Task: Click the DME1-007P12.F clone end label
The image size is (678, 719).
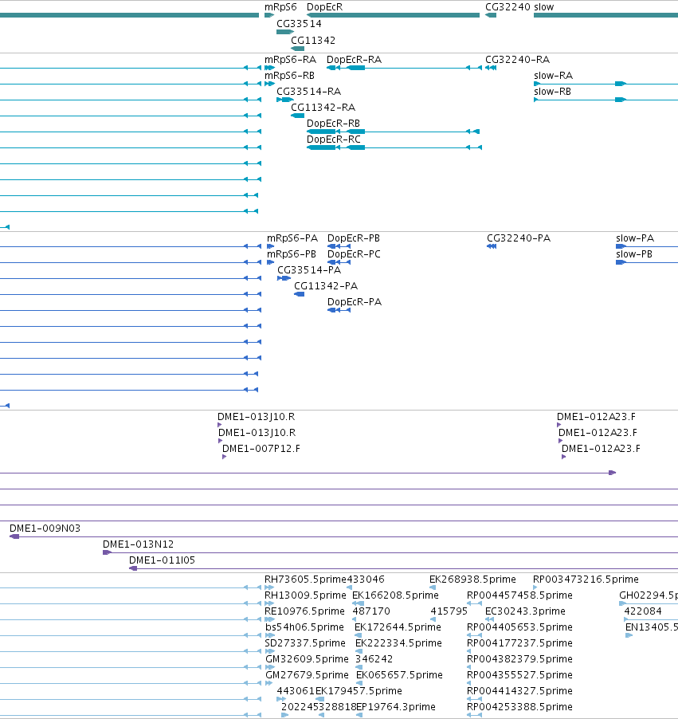Action: click(261, 449)
